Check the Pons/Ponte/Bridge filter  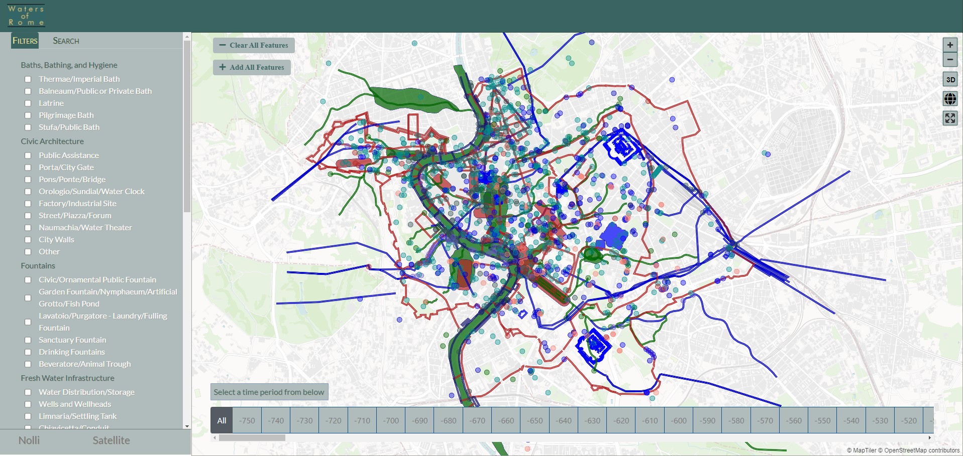[28, 180]
